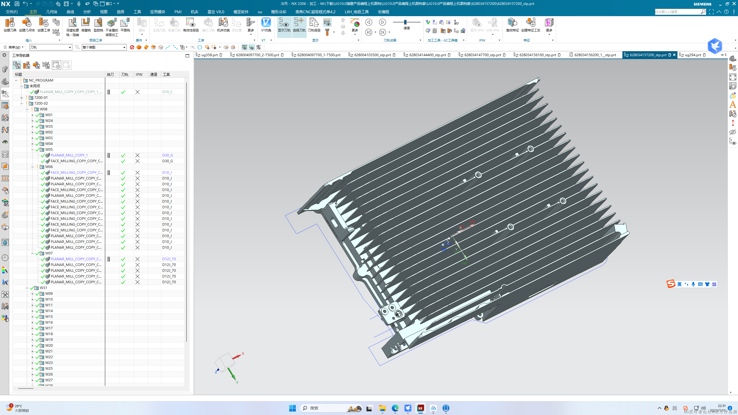This screenshot has width=738, height=415.
Task: Open the Assembly Navigator sidebar icon
Action: coord(5,69)
